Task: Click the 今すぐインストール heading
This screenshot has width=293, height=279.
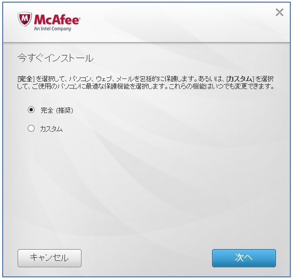Action: (x=55, y=58)
